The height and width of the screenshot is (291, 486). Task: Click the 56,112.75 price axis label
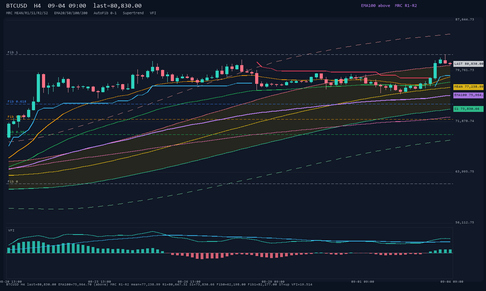[x=464, y=222]
